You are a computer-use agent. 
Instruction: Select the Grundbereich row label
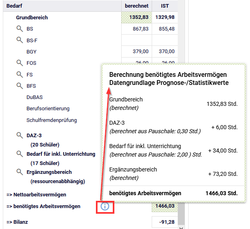coord(32,18)
